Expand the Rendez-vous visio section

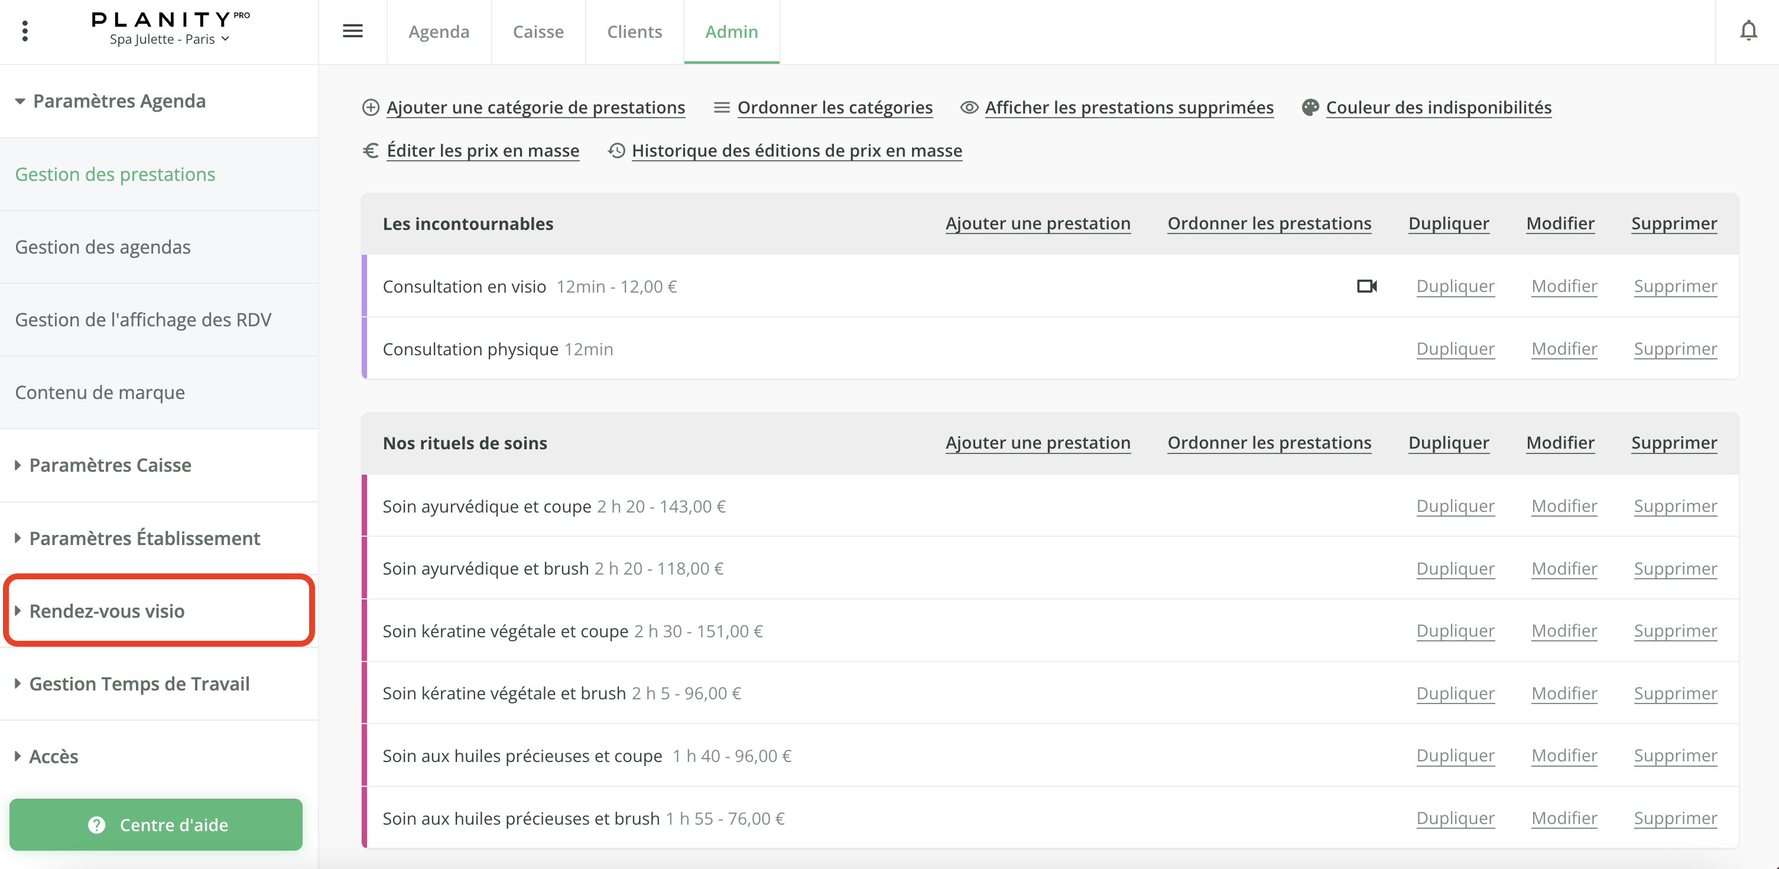click(107, 611)
